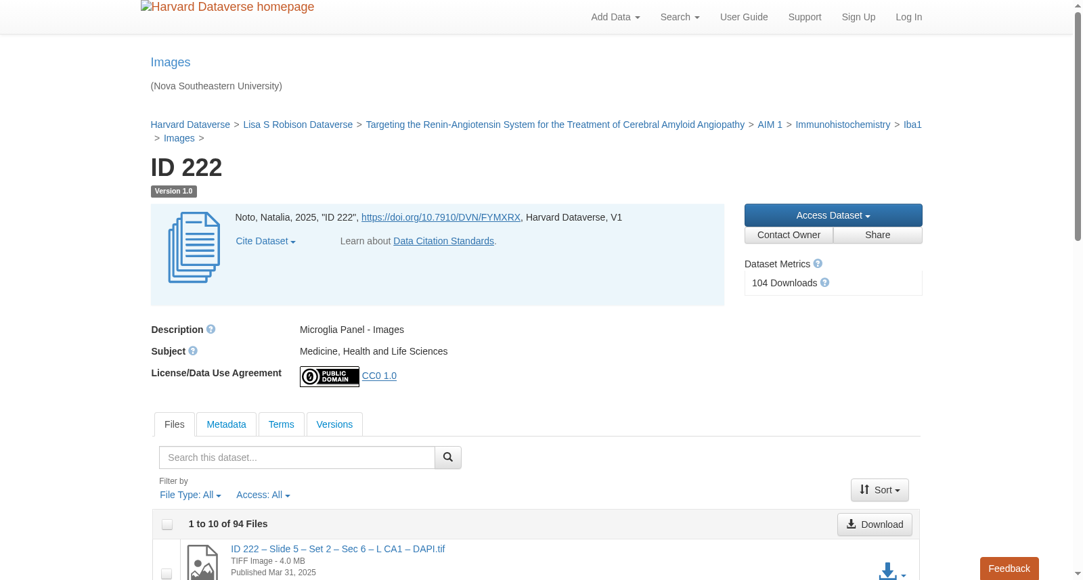Screen dimensions: 1083x580
Task: Click the Sign Up link
Action: coord(859,17)
